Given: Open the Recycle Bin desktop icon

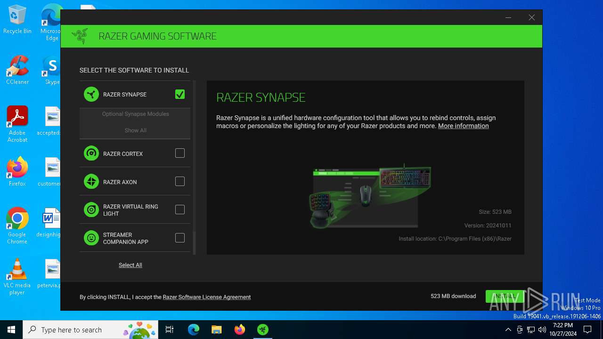Looking at the screenshot, I should click(17, 20).
